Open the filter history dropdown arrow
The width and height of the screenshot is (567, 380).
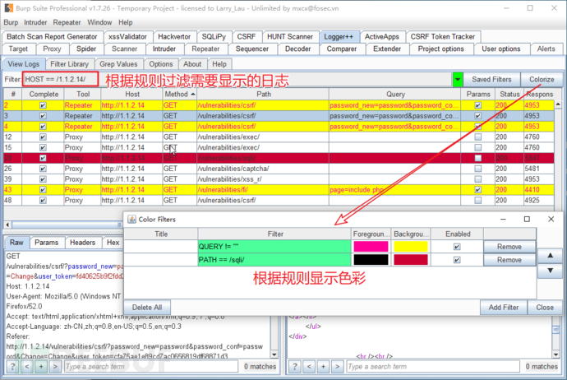click(x=458, y=80)
